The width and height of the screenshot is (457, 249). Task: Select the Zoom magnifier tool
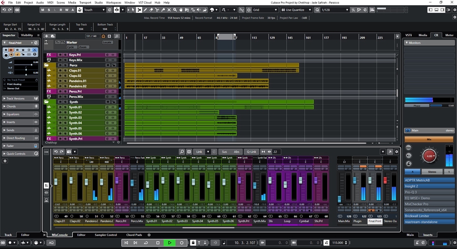click(175, 10)
